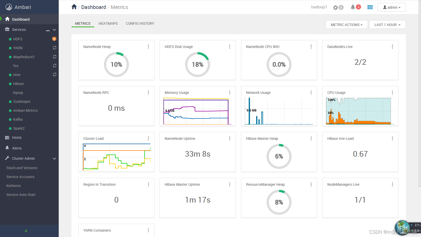This screenshot has height=237, width=421.
Task: Open ResourceManager Heap widget menu
Action: coord(311,184)
